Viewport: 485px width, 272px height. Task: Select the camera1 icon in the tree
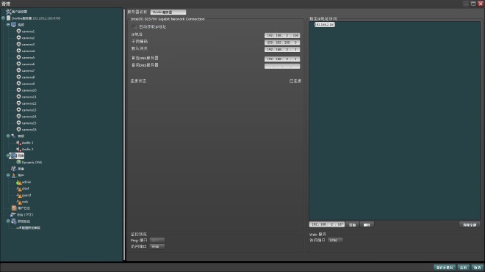pos(18,32)
